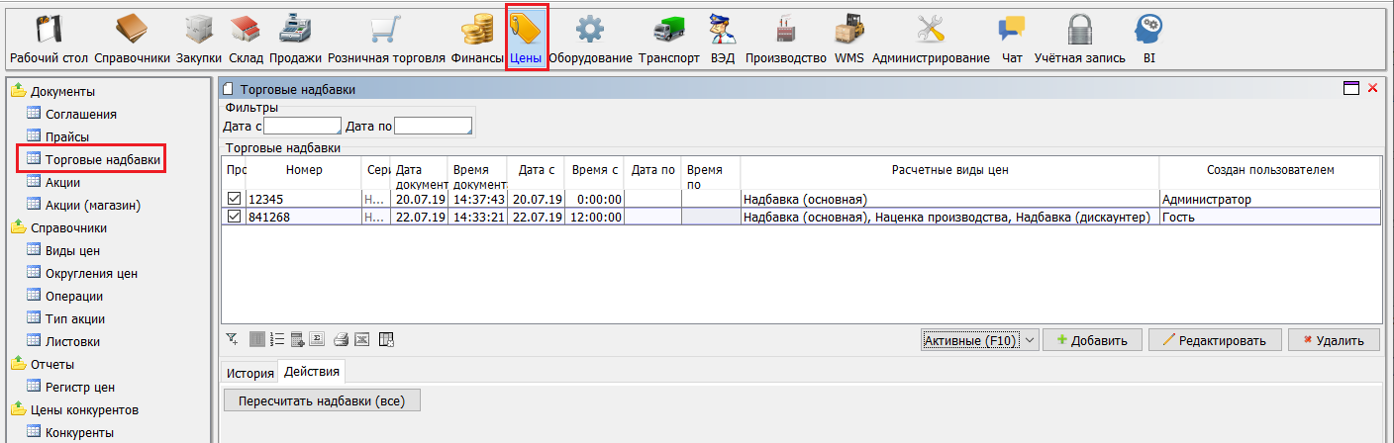Open the Активные (F10) dropdown
The image size is (1394, 443).
(979, 340)
